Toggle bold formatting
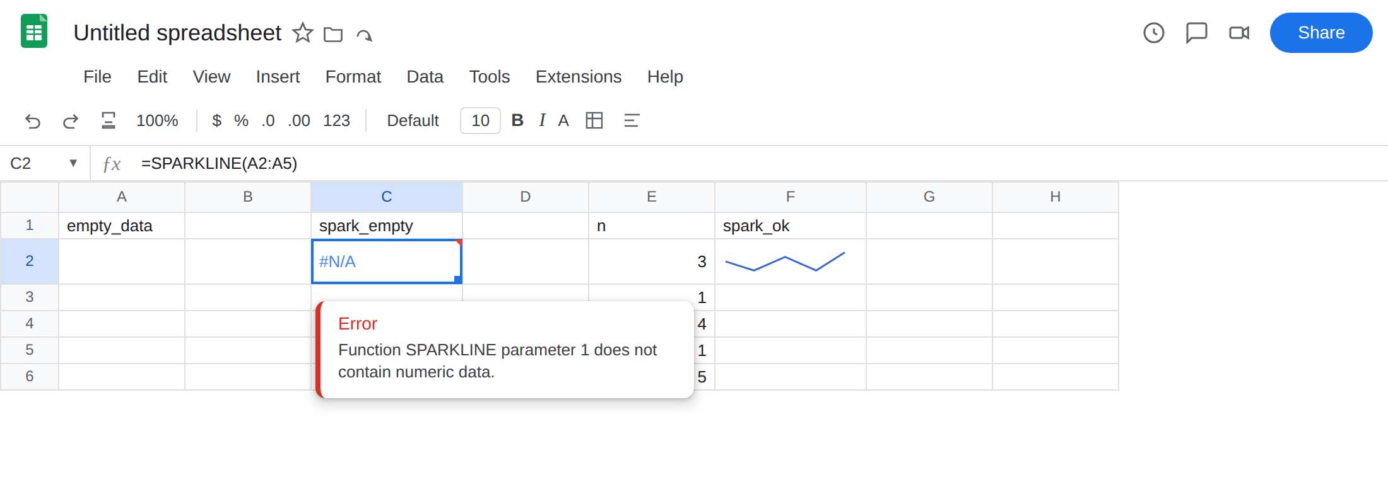1388x504 pixels. [x=517, y=120]
